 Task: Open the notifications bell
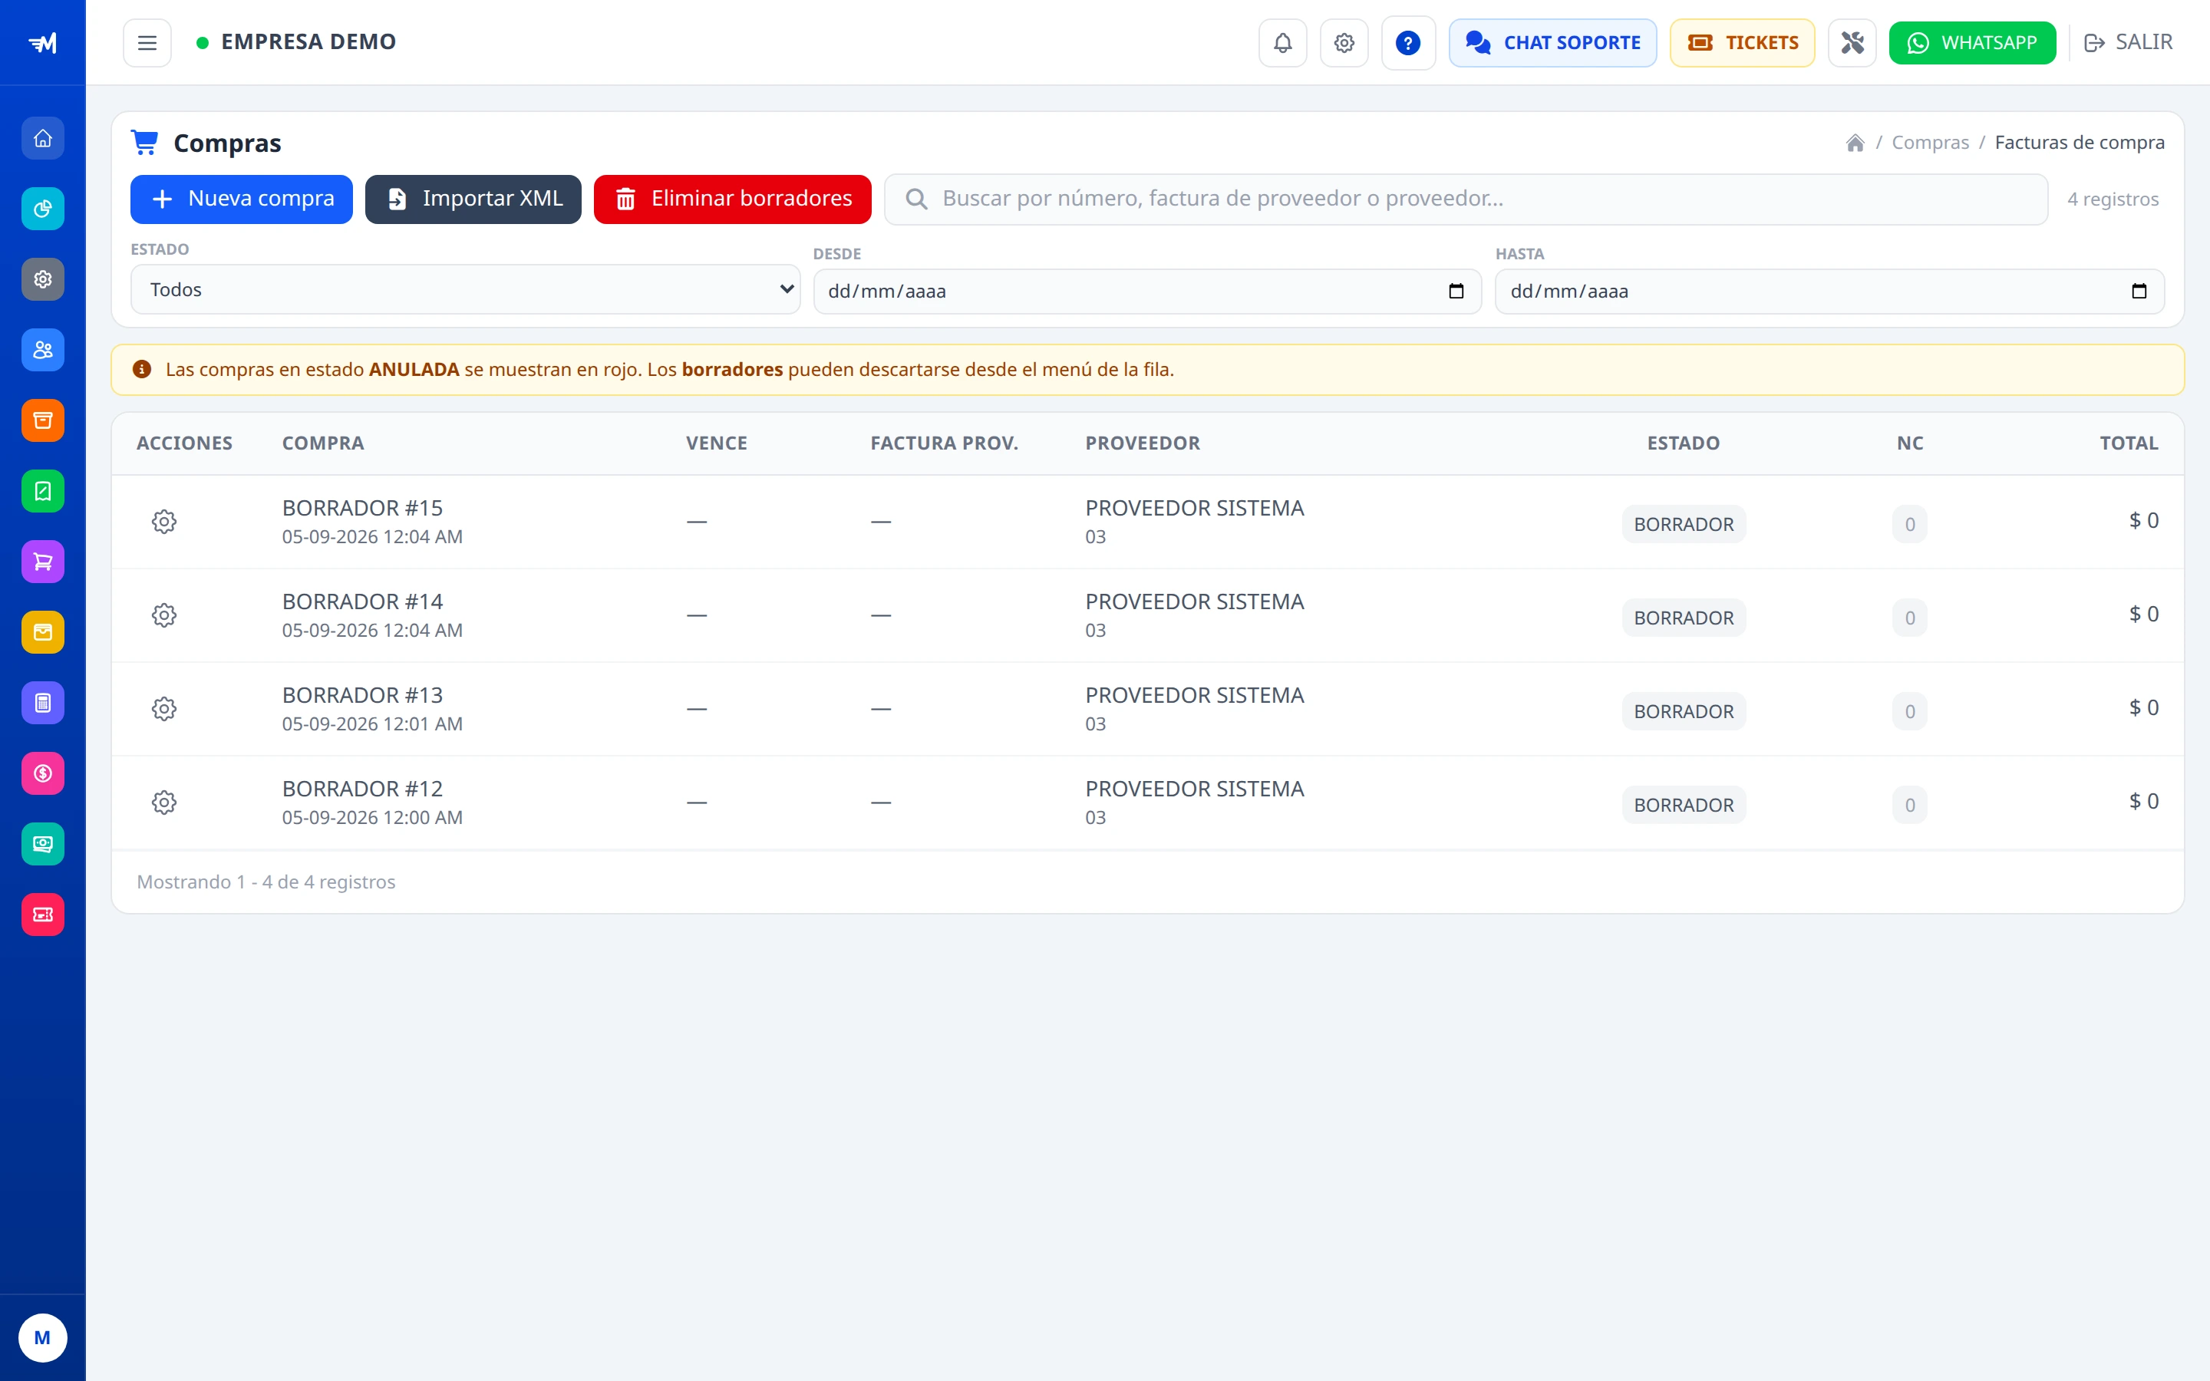[x=1282, y=43]
